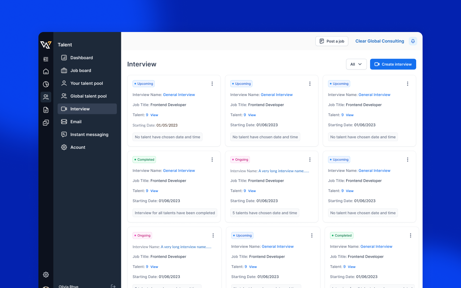Open Your talent pool menu item
Image resolution: width=461 pixels, height=288 pixels.
[87, 83]
